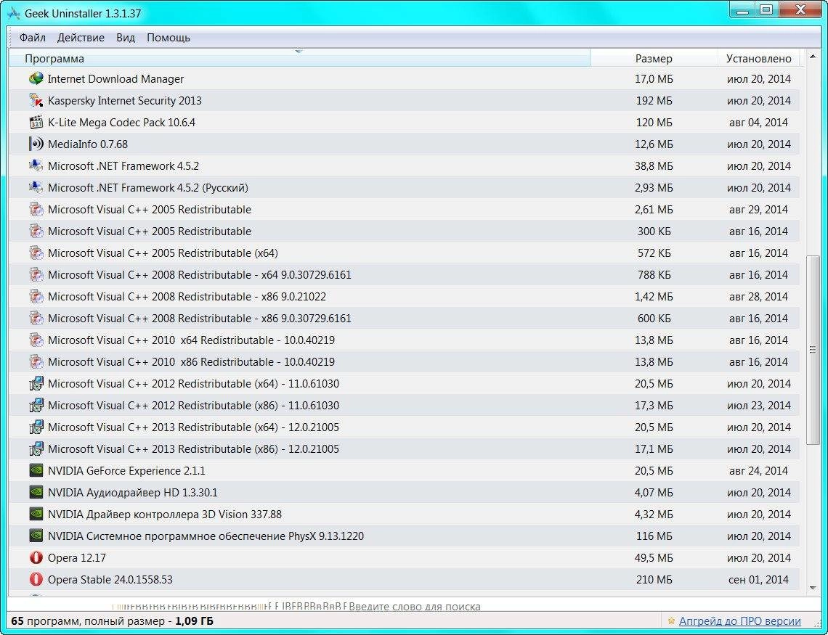Viewport: 828px width, 635px height.
Task: Click the Visual C++ 2012 (x64) 11.0.61030 icon
Action: click(36, 383)
